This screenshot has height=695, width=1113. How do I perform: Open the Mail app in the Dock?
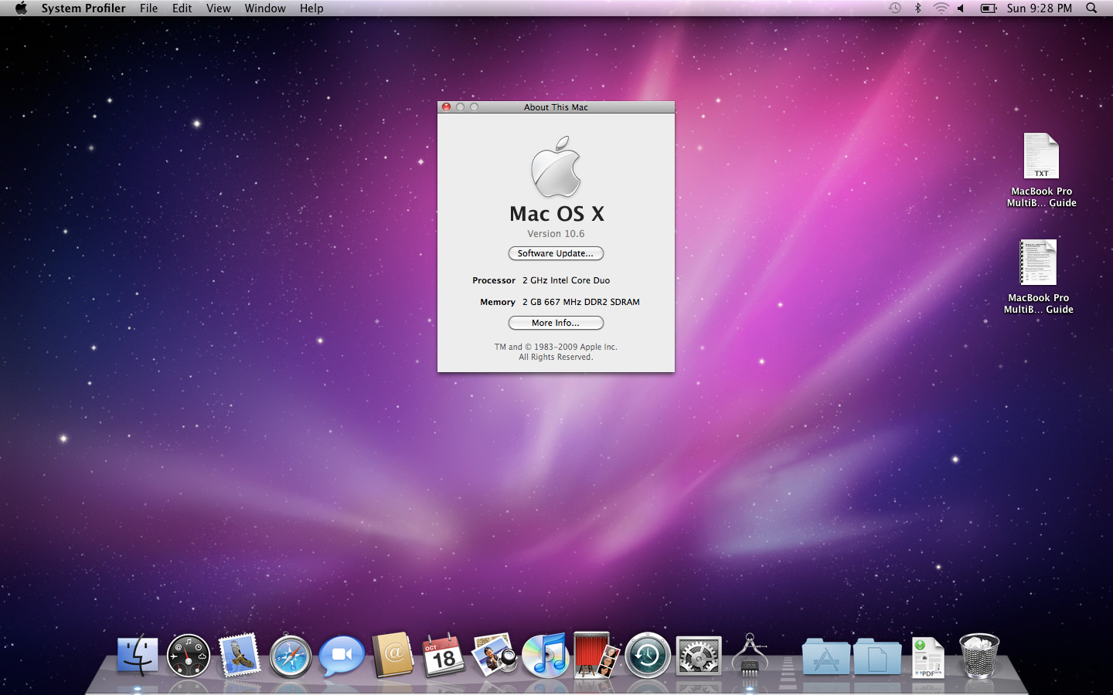(x=240, y=656)
